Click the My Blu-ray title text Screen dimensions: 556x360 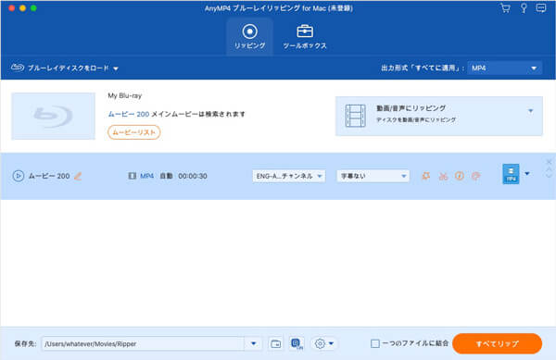[x=125, y=95]
